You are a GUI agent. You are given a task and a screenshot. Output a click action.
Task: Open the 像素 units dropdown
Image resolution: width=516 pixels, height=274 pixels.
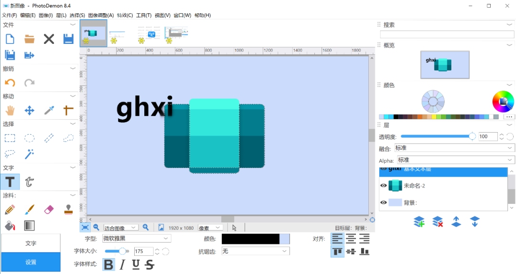[x=210, y=228]
